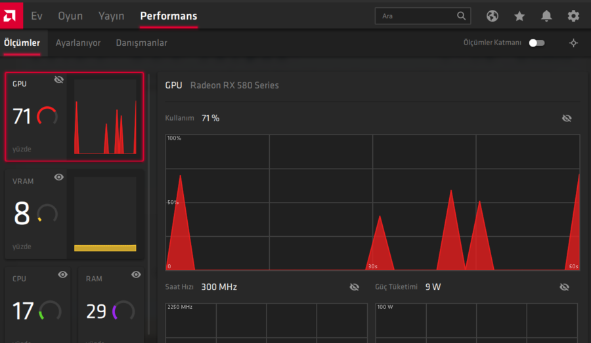Viewport: 591px width, 343px height.
Task: Click the Radeon RX 580 Series label
Action: tap(234, 85)
